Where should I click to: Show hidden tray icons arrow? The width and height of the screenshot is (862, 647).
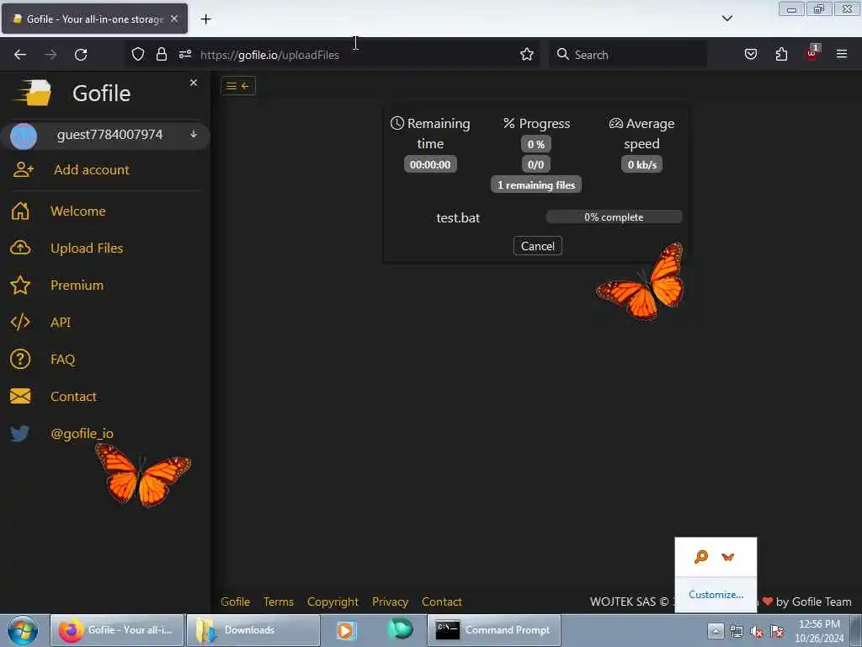point(716,630)
